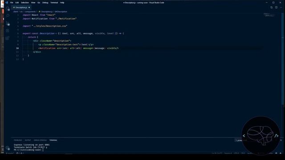Open the Selection menu

click(25, 3)
